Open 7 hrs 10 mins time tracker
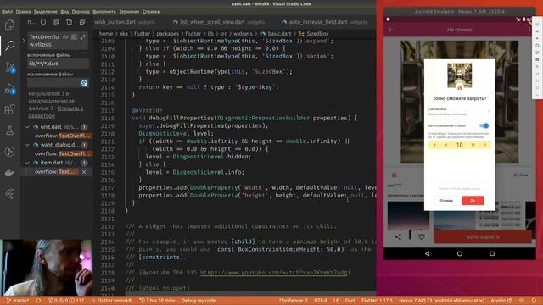Image resolution: width=543 pixels, height=305 pixels. 157,301
